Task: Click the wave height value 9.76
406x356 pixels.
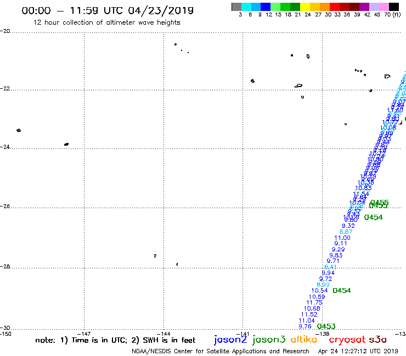Action: (304, 326)
